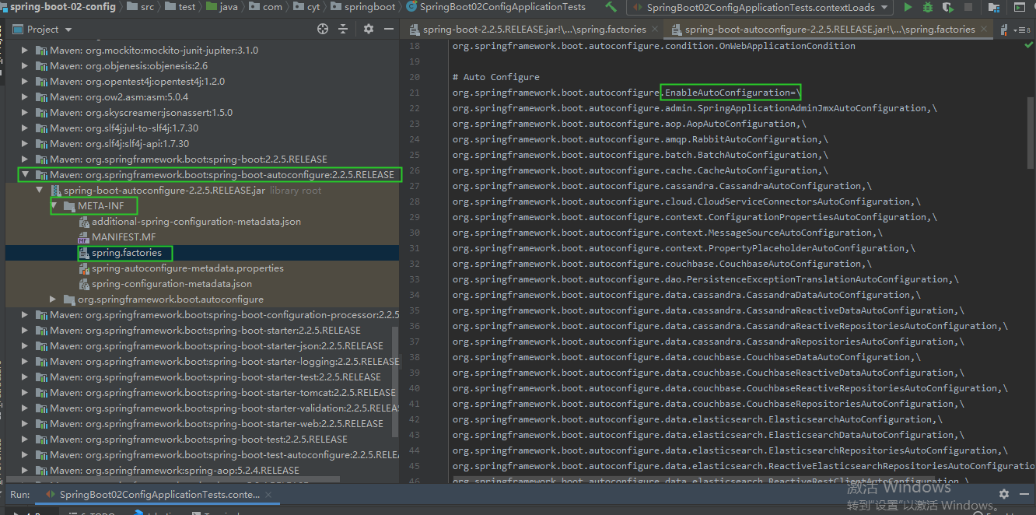Start debugging with the green bug icon
The height and width of the screenshot is (515, 1036).
pyautogui.click(x=927, y=7)
